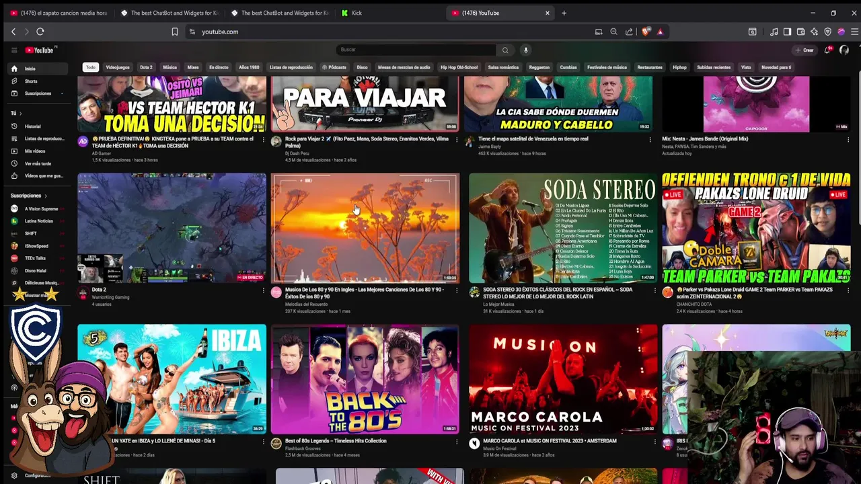Viewport: 861px width, 484px height.
Task: Select the Todo filter chip
Action: [x=91, y=67]
